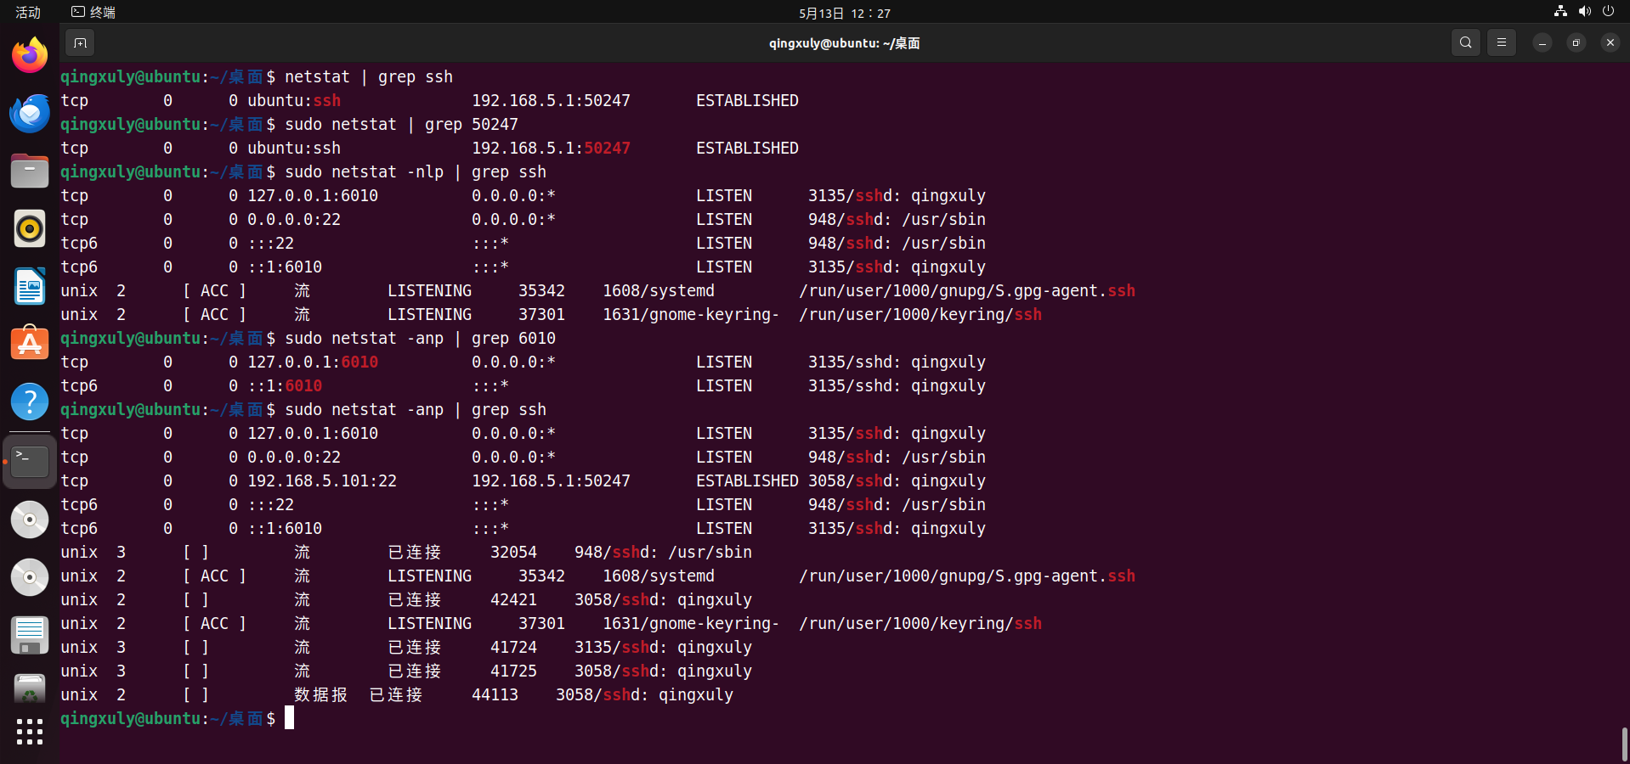Click the cursor at the last prompt
This screenshot has height=764, width=1630.
(289, 718)
